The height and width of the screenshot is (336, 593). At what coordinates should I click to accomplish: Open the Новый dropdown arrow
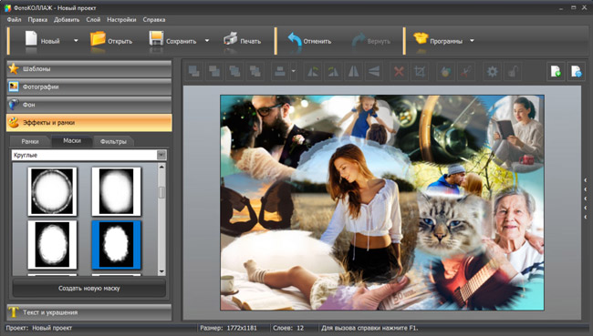[76, 41]
